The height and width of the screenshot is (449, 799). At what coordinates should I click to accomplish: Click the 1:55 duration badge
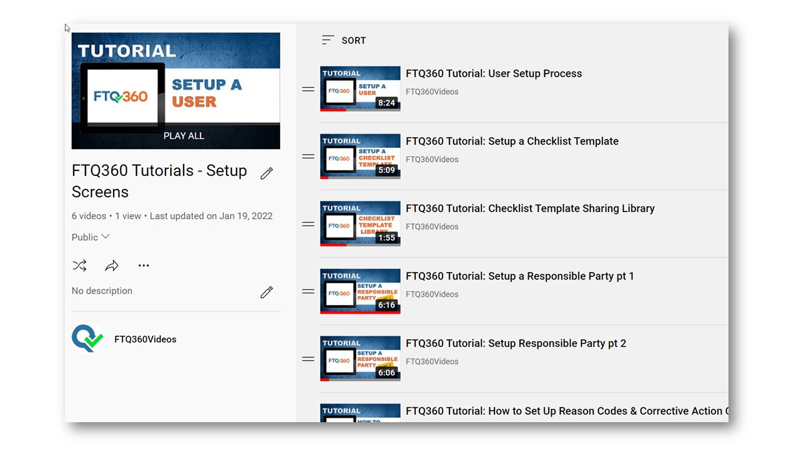[386, 238]
